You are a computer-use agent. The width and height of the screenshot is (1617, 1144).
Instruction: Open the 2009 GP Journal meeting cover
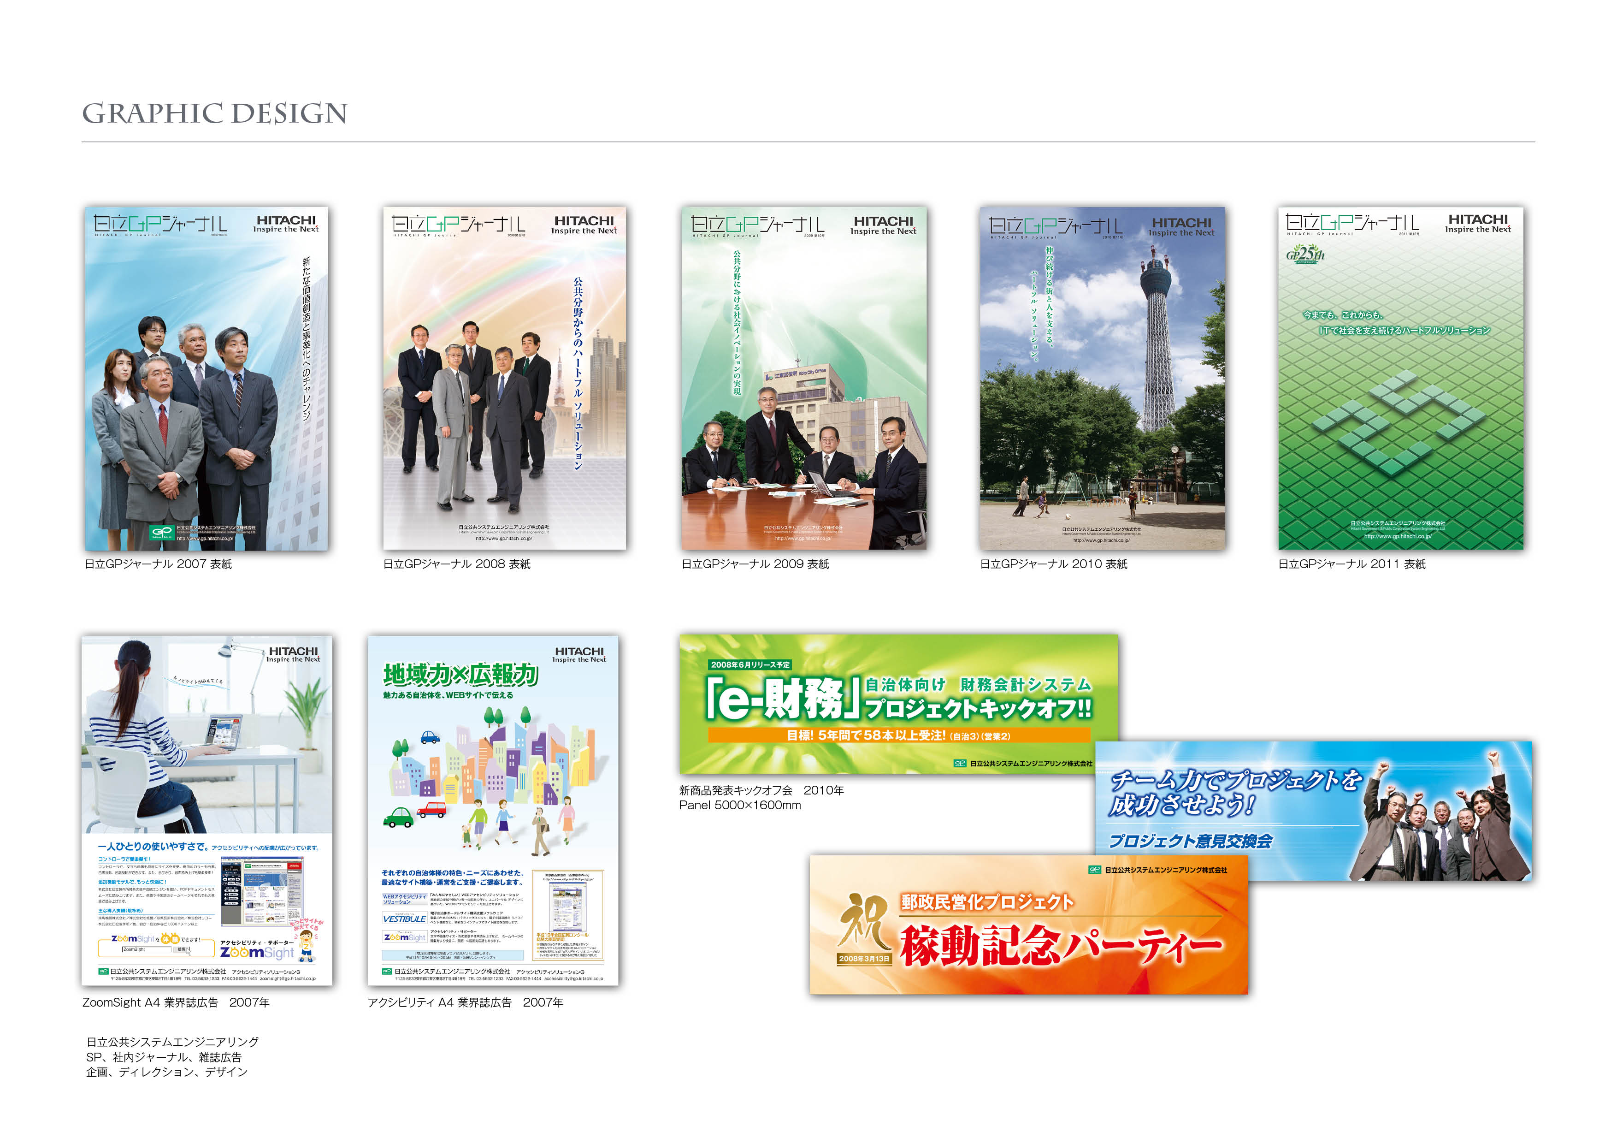[803, 378]
